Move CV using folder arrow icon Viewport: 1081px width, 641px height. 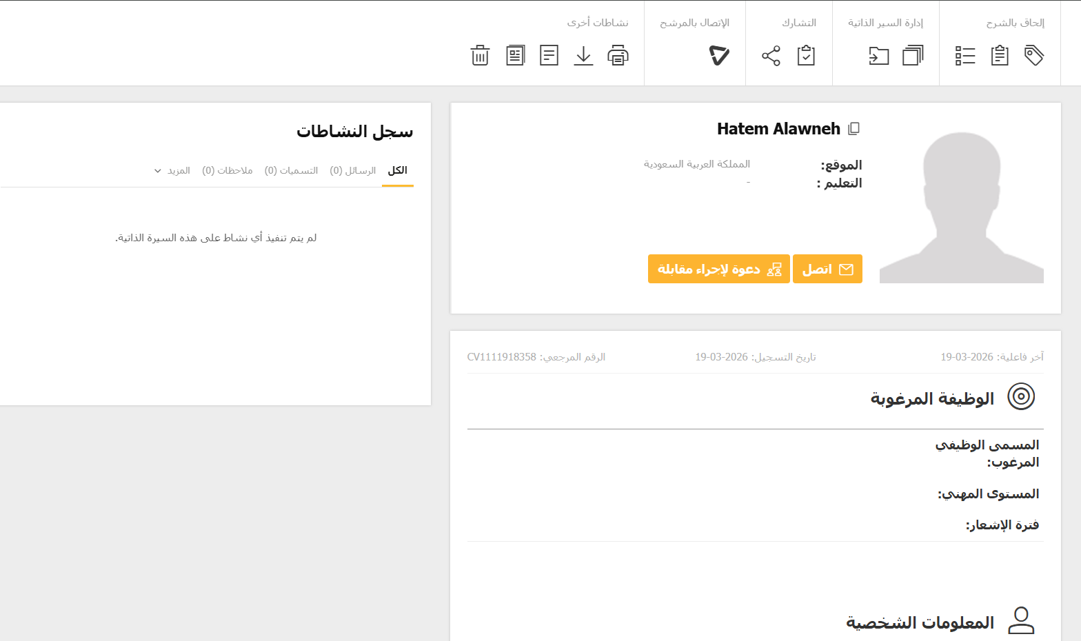(x=878, y=55)
